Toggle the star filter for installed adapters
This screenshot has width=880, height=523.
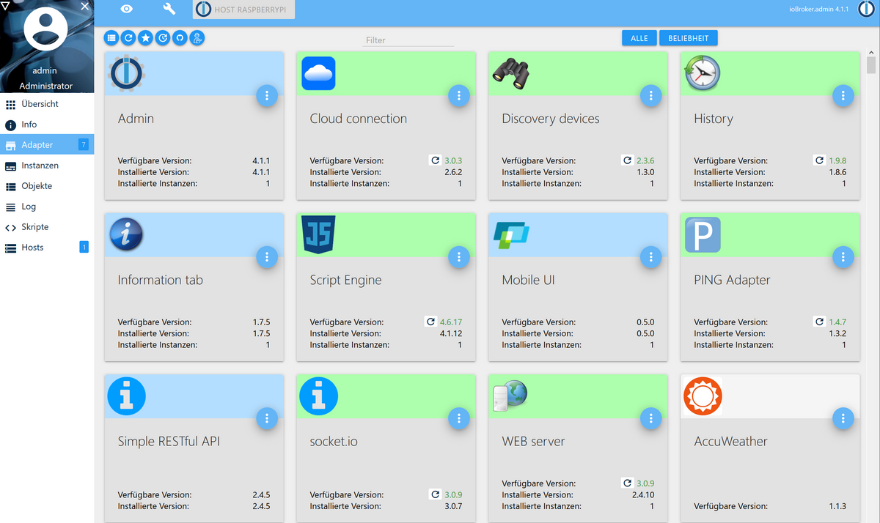pos(146,38)
